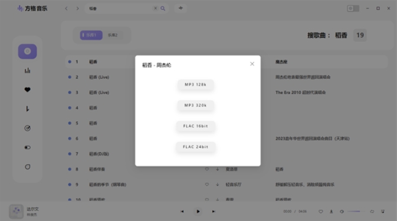
Task: Click the 方格音乐 app logo
Action: click(x=32, y=8)
